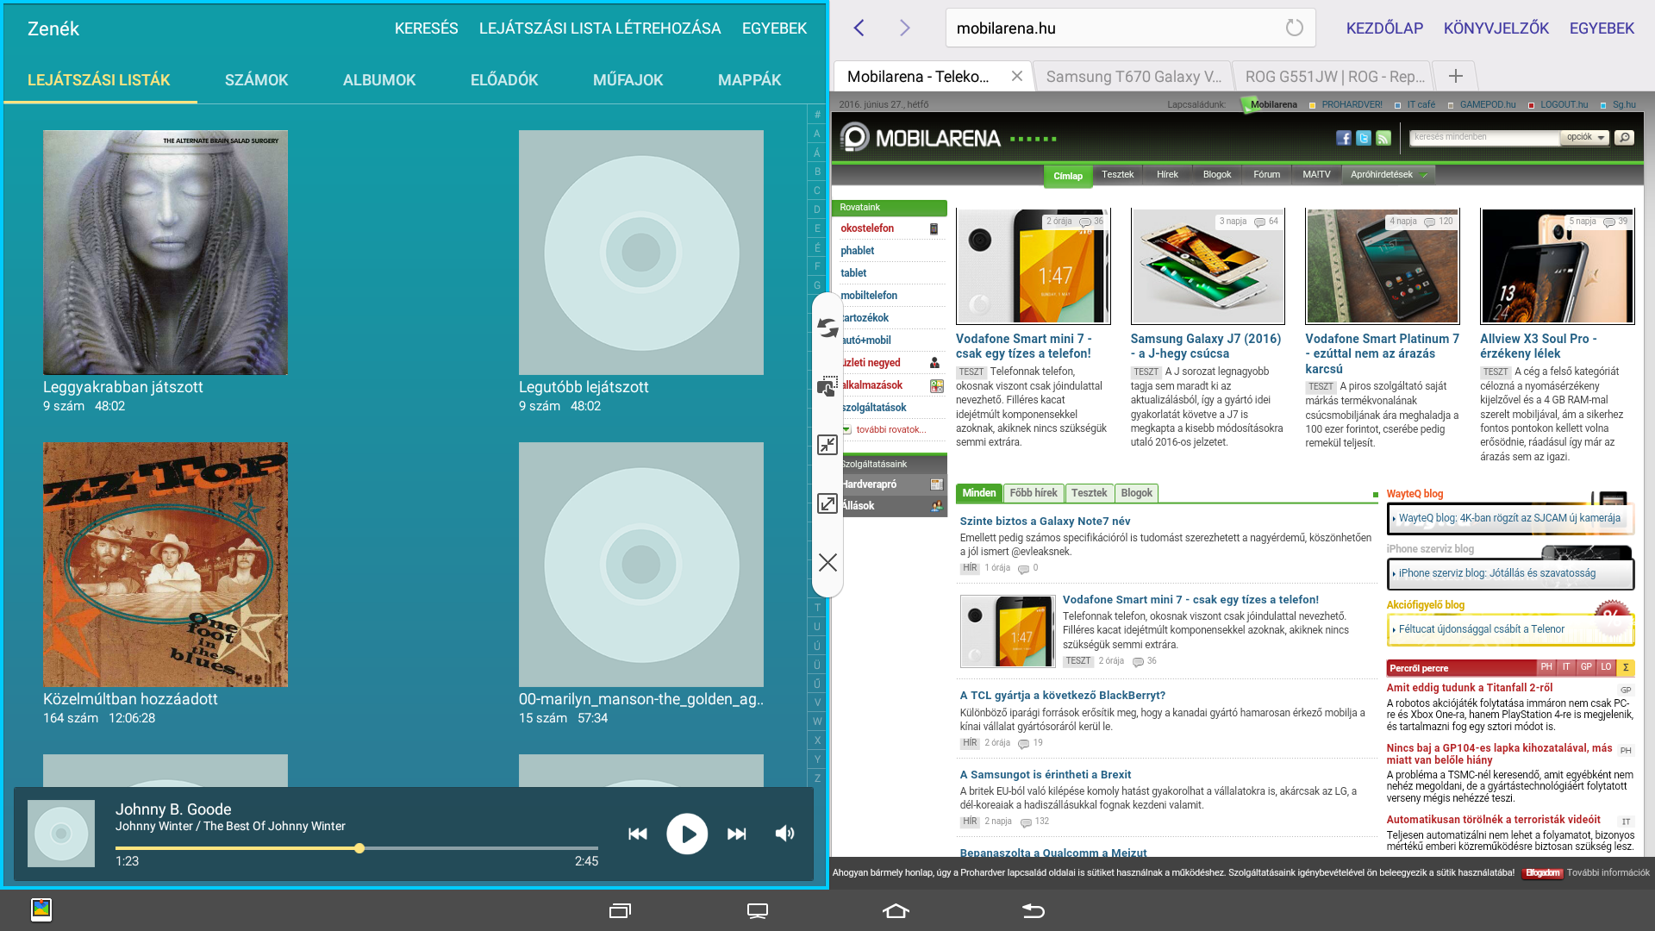Go forward in the browser
The image size is (1655, 931).
904,28
